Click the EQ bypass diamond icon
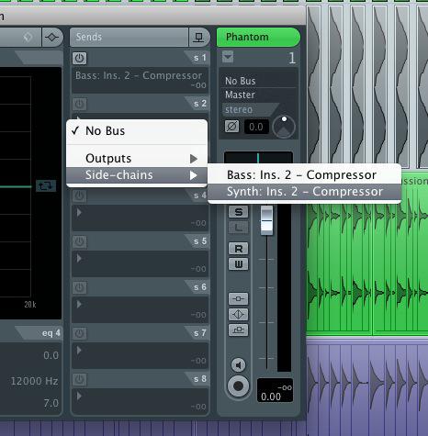 28,37
